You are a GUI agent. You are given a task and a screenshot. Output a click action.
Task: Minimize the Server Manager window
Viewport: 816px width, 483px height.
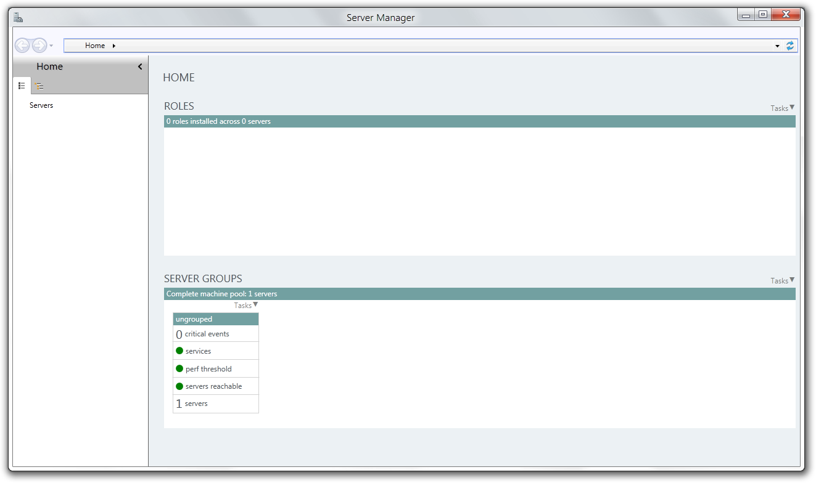[x=746, y=15]
